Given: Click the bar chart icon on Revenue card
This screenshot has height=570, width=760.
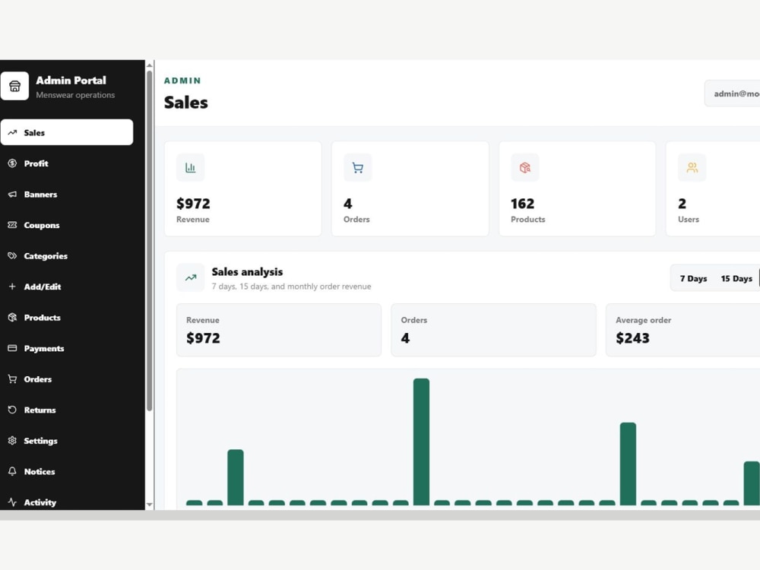Looking at the screenshot, I should pyautogui.click(x=191, y=168).
